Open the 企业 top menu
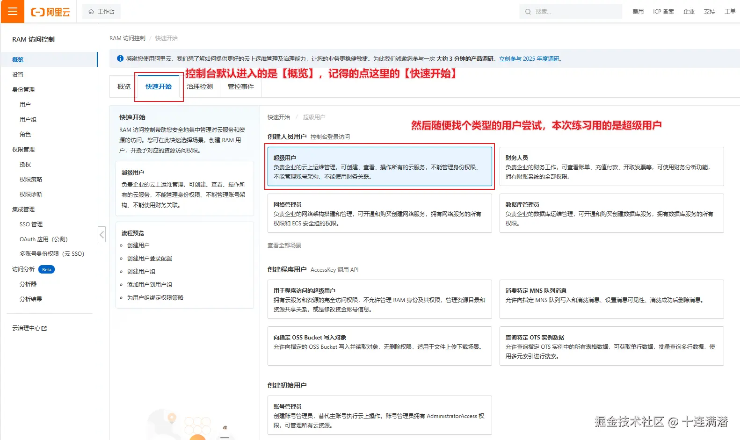The width and height of the screenshot is (740, 440). (689, 12)
